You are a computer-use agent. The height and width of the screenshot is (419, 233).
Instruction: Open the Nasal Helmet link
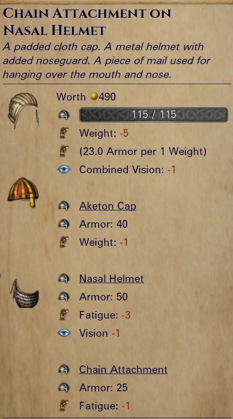click(111, 279)
